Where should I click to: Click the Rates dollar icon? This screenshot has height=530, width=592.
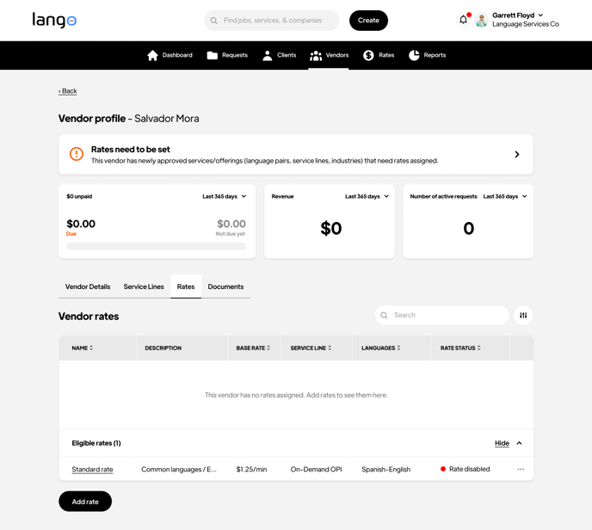[x=368, y=55]
